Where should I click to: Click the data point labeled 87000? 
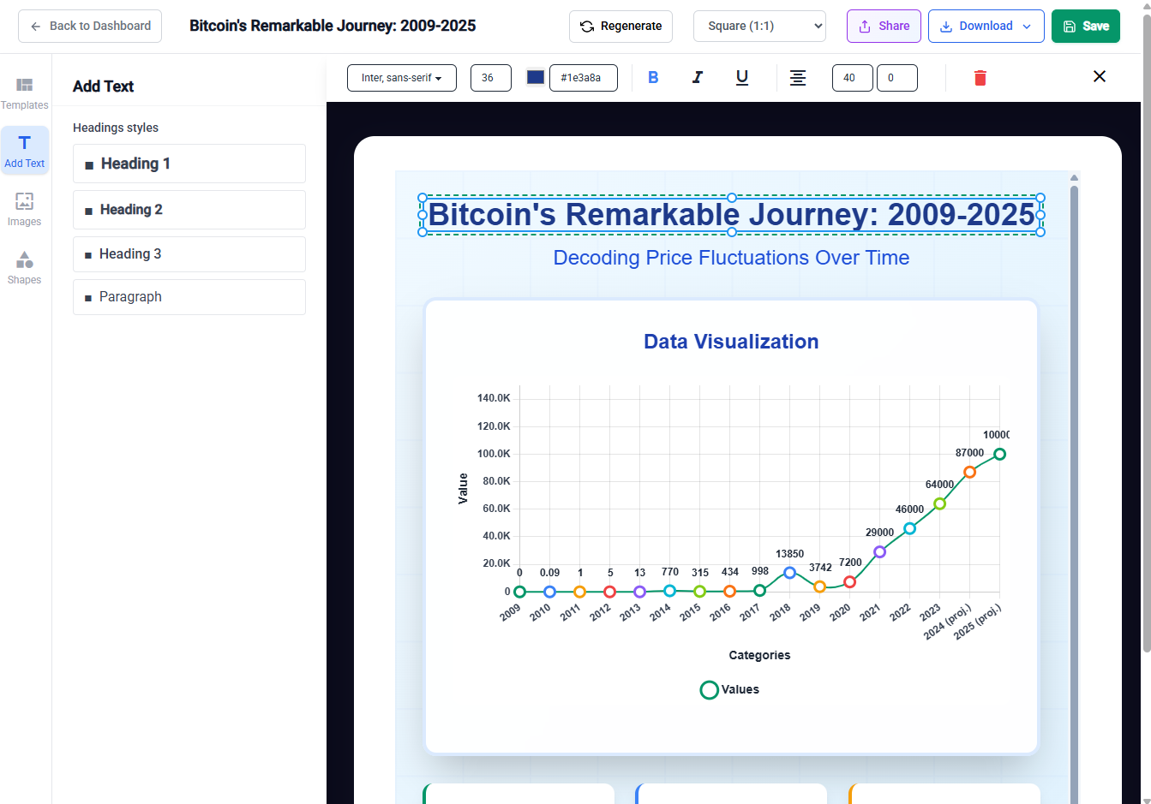click(969, 472)
